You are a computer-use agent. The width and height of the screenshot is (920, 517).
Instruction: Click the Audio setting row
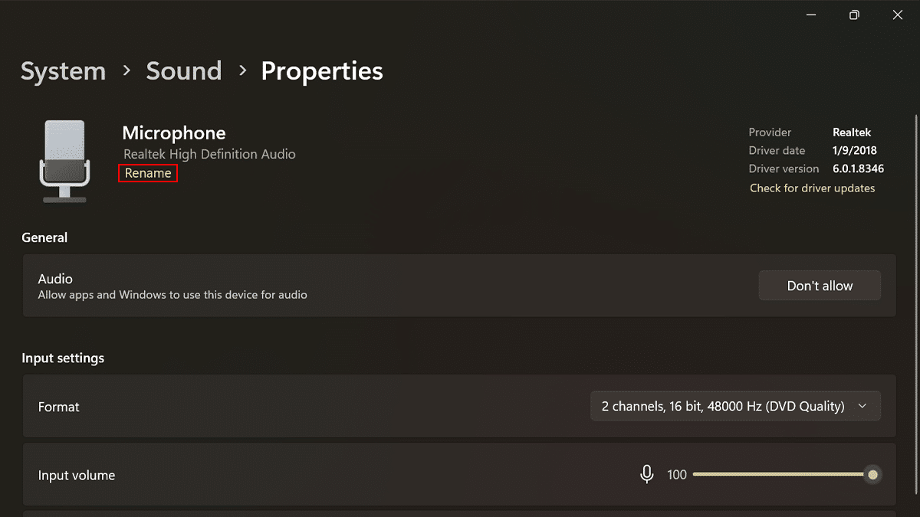[x=383, y=286]
